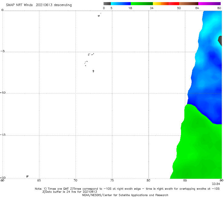The image size is (224, 197).
Task: Select the green 18-34 color bar segment
Action: 142,4
